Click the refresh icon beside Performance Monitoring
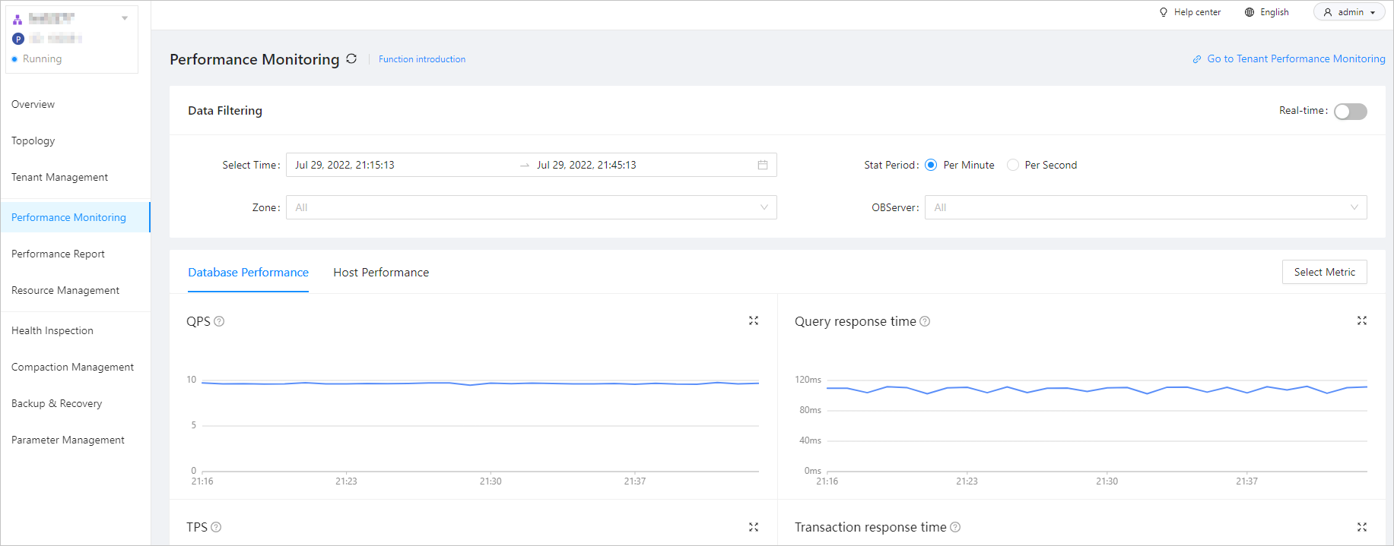This screenshot has width=1394, height=546. click(351, 59)
